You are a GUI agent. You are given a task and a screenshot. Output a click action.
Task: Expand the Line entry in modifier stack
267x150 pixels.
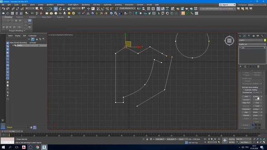coord(240,48)
